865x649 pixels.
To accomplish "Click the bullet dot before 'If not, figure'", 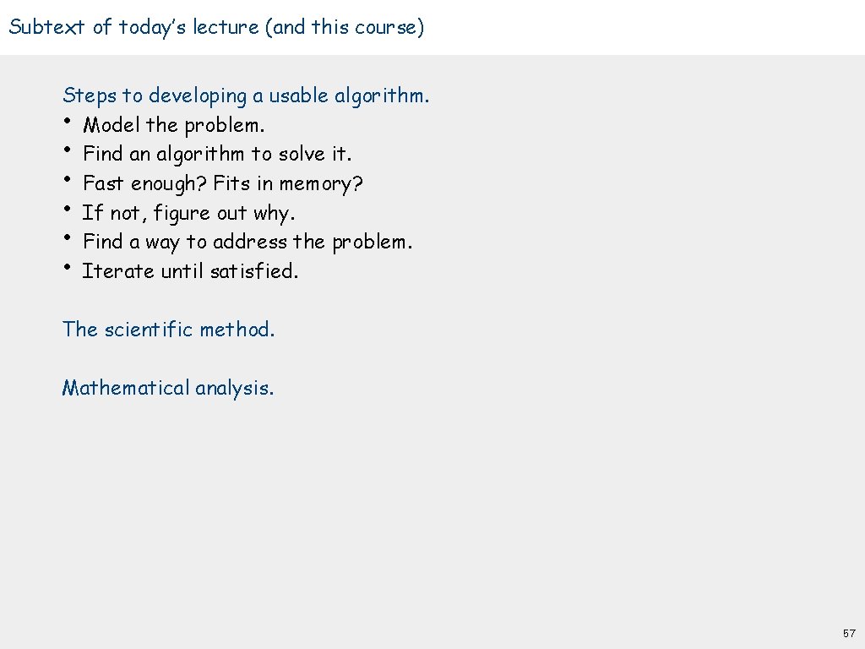I will point(67,209).
